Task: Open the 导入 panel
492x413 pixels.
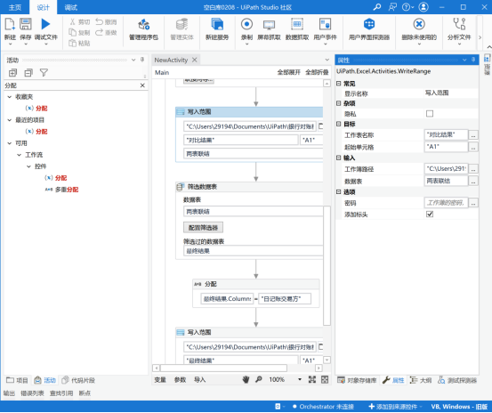Action: tap(199, 380)
